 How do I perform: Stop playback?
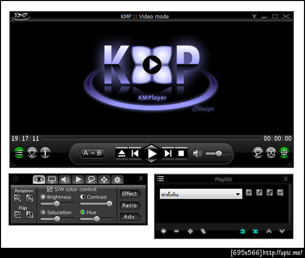181,153
